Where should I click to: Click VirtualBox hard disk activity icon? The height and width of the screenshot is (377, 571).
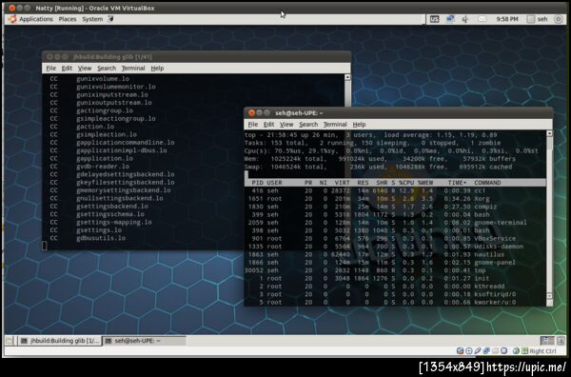(460, 350)
